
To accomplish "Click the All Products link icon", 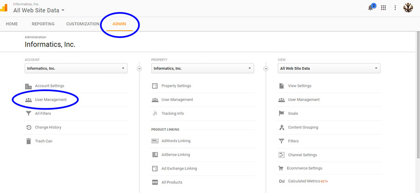I will tap(155, 182).
